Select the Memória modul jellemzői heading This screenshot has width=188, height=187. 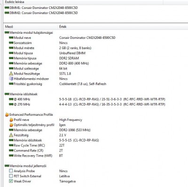(x=28, y=166)
